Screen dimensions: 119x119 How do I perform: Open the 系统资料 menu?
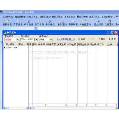[x=8, y=17]
